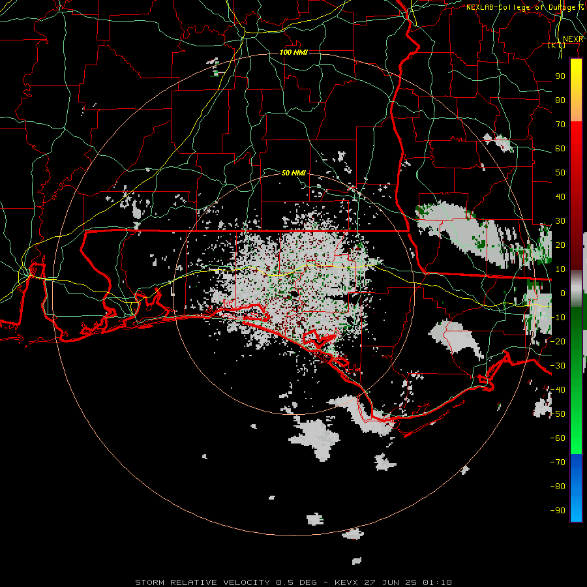Click the 0 value on velocity scale
587x587 pixels.
point(563,293)
